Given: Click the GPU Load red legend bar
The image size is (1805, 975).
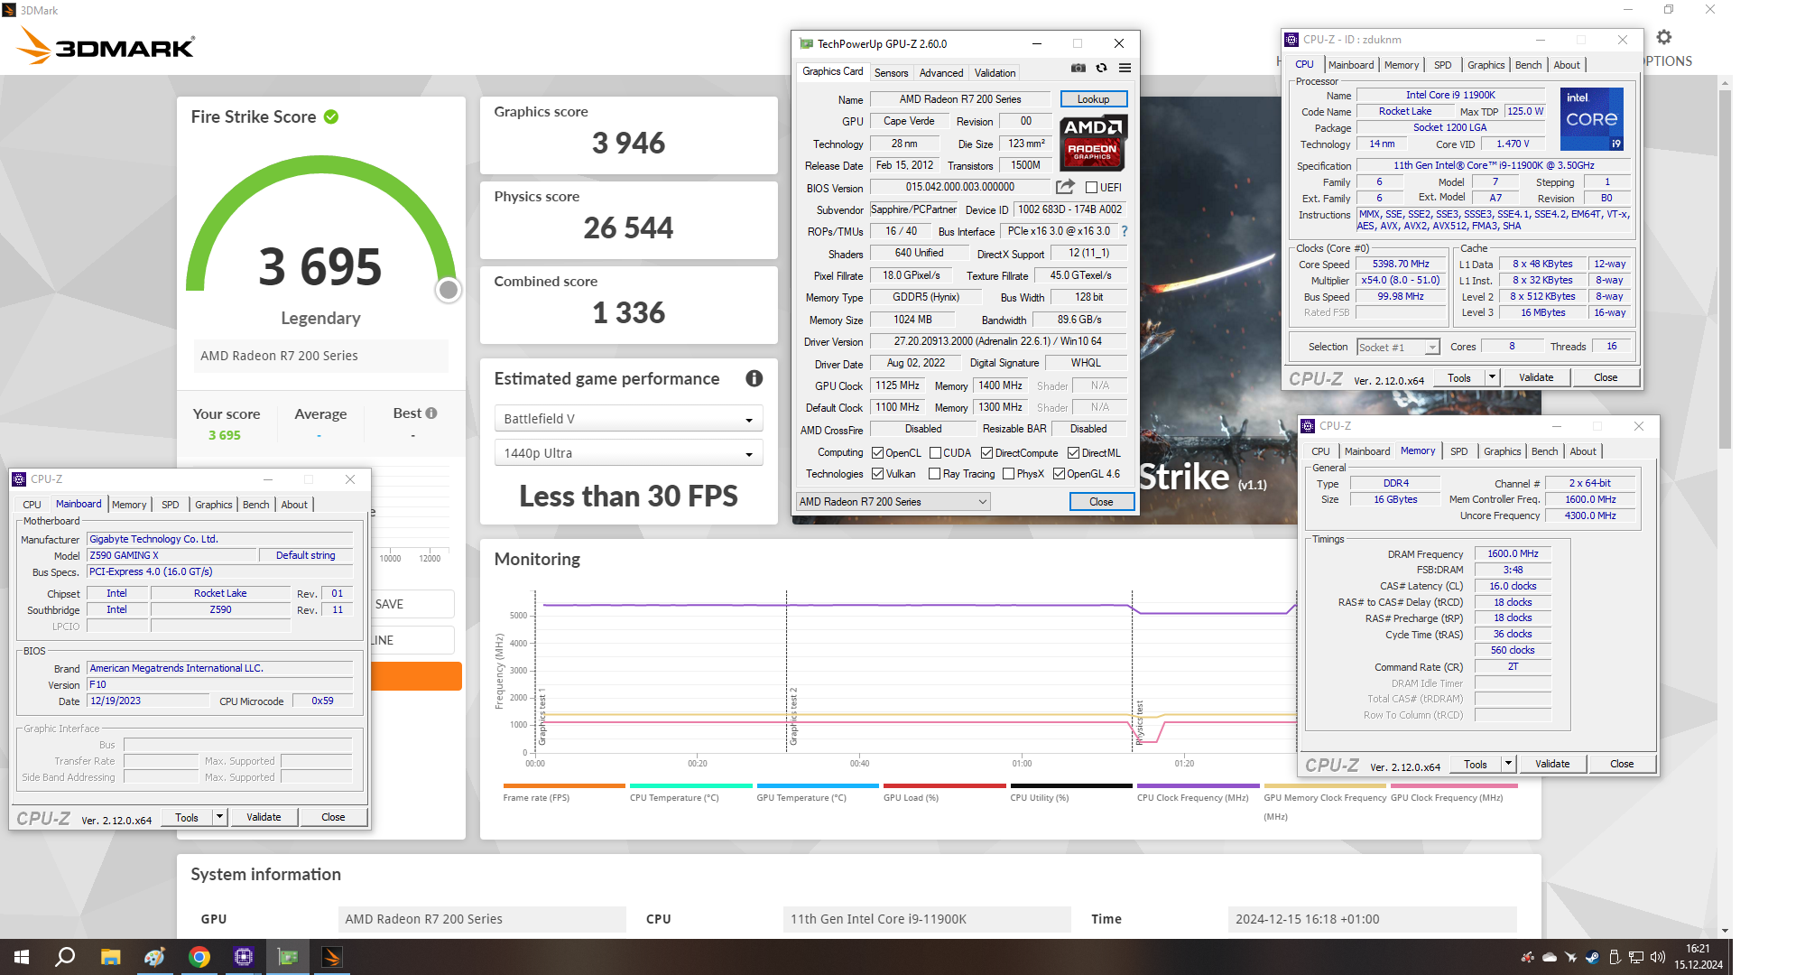Looking at the screenshot, I should [944, 785].
